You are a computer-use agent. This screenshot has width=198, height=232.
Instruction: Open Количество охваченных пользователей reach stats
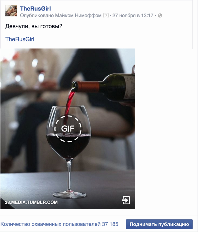[x=59, y=224]
